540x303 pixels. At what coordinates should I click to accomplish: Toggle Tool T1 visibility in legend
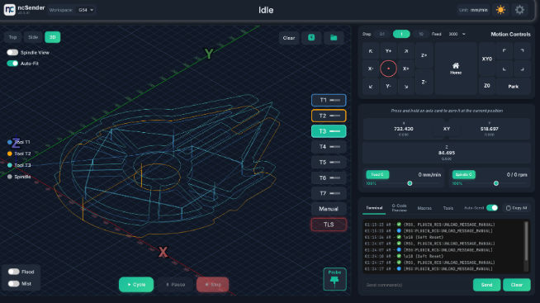(19, 142)
